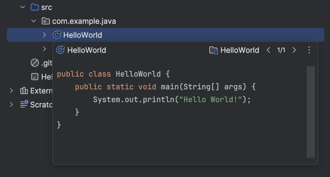Click the file icon beside truncated "Hel"
Viewport: 330px width, 177px height.
35,77
